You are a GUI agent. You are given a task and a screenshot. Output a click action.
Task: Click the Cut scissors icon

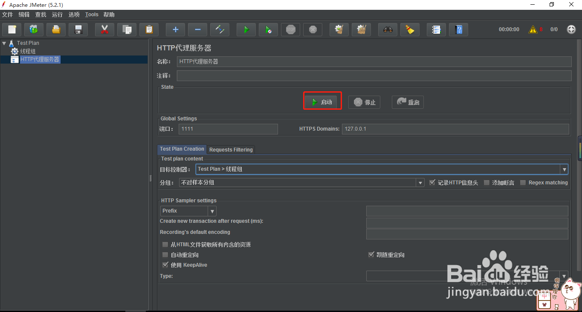coord(104,29)
